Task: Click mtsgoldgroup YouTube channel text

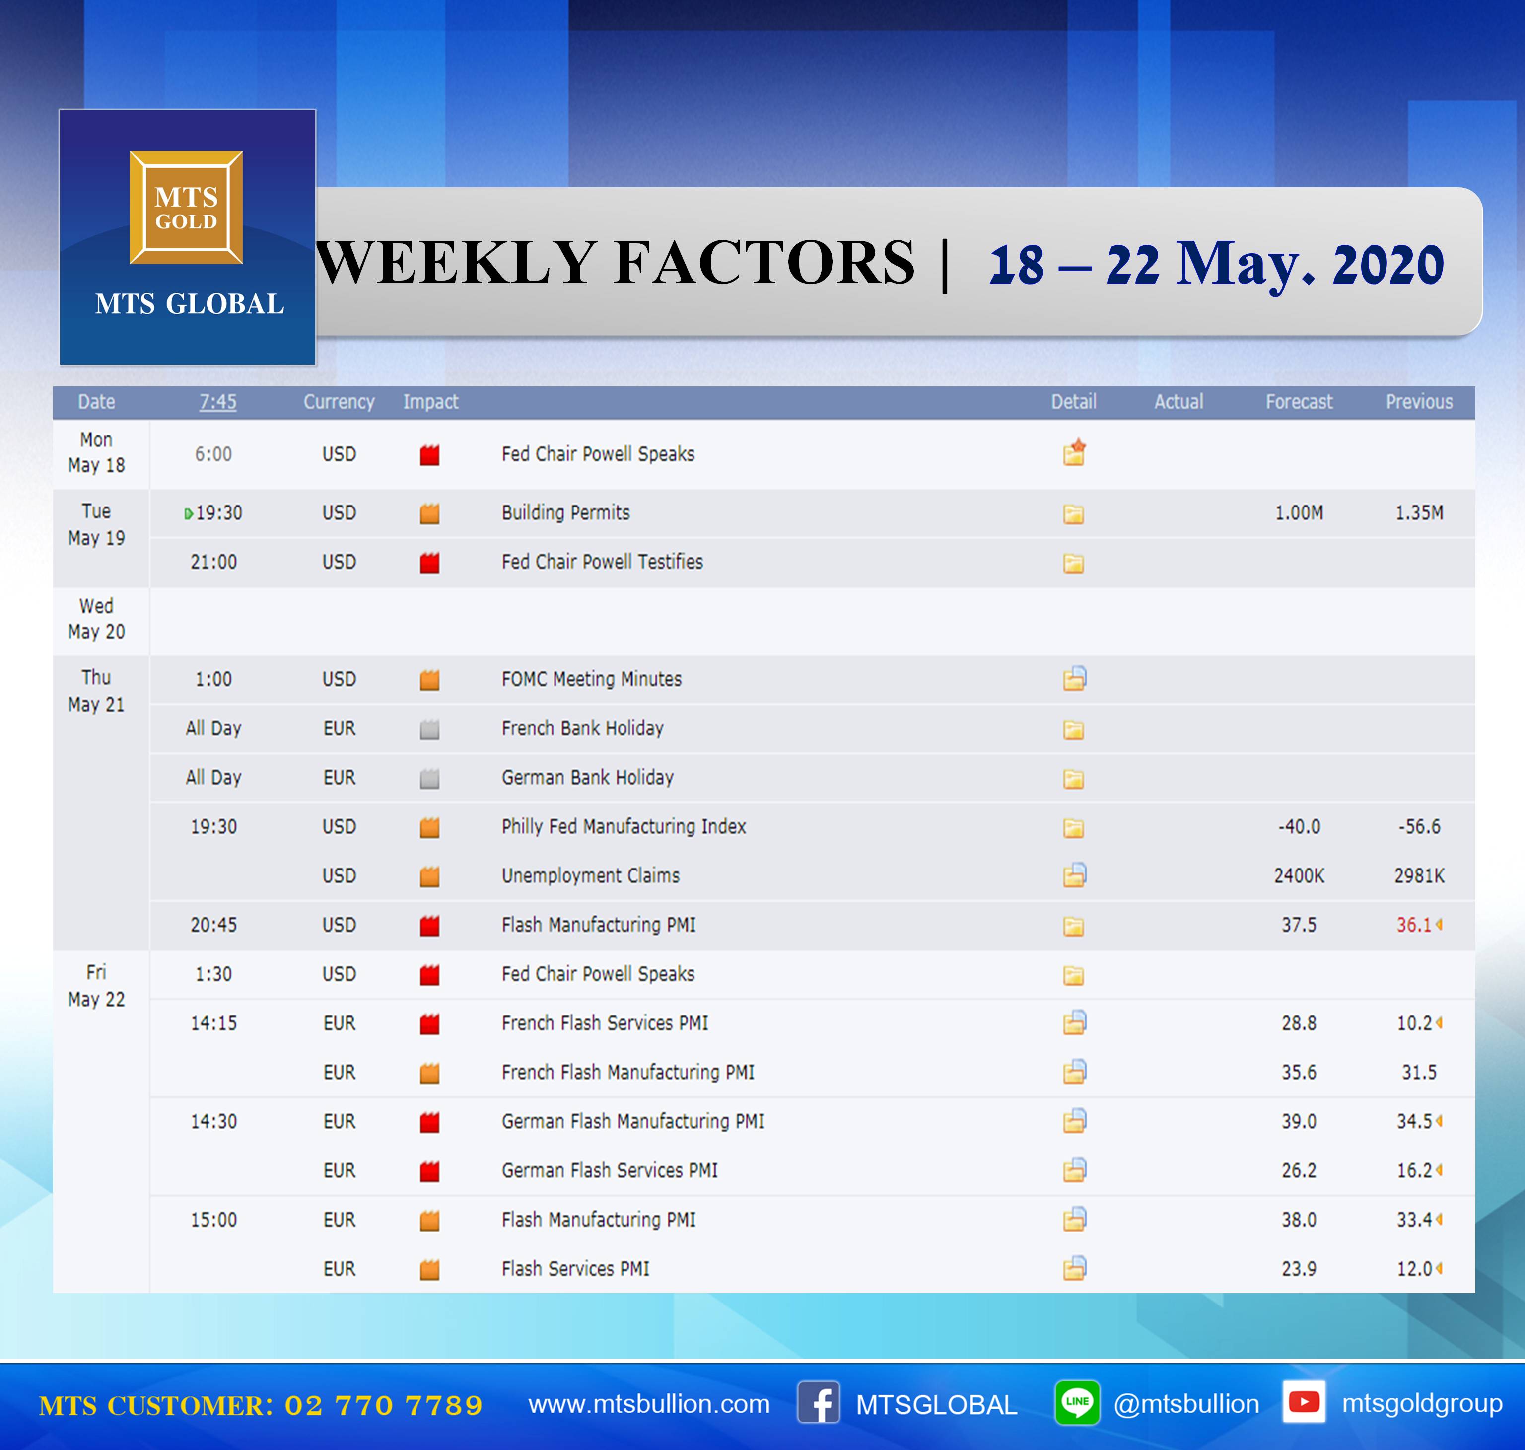Action: [x=1422, y=1404]
